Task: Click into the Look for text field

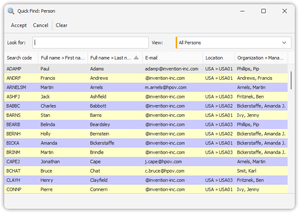Action: (90, 43)
